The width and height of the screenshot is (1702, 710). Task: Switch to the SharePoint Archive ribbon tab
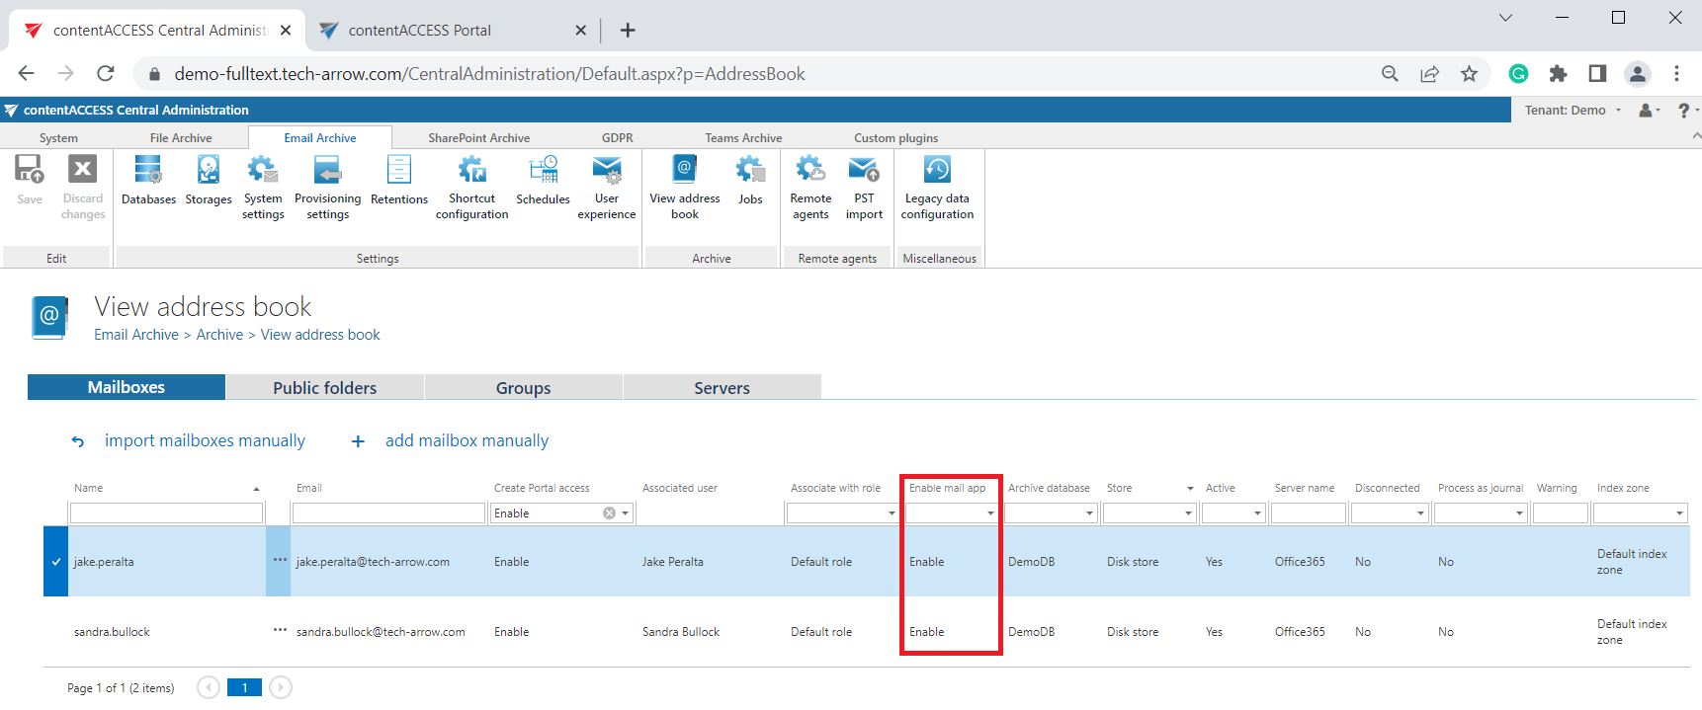click(x=478, y=138)
